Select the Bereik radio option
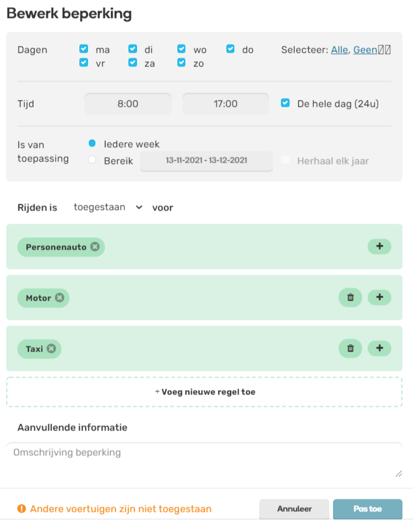 92,160
